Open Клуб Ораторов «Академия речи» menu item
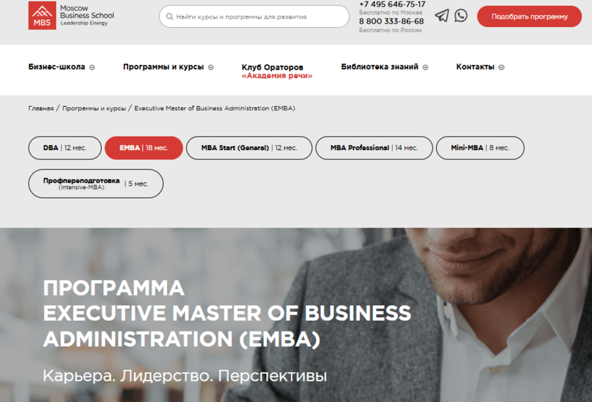 pyautogui.click(x=277, y=71)
